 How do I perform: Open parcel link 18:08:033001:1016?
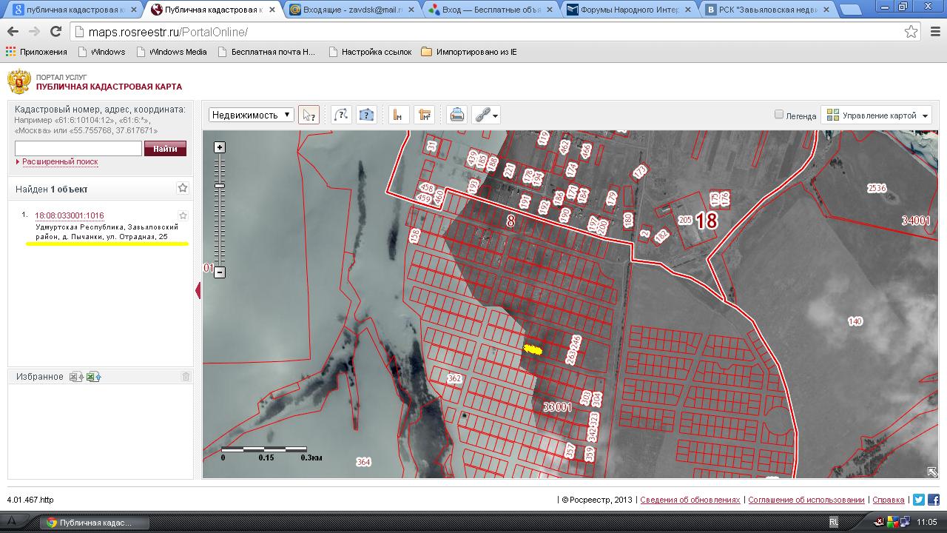pos(70,215)
